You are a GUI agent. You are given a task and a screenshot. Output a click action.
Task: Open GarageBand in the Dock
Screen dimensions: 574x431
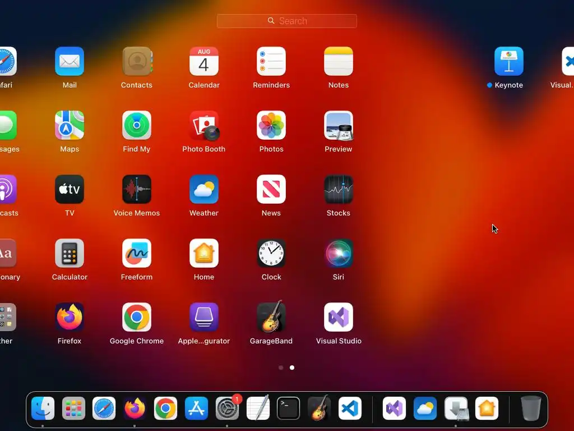coord(319,407)
